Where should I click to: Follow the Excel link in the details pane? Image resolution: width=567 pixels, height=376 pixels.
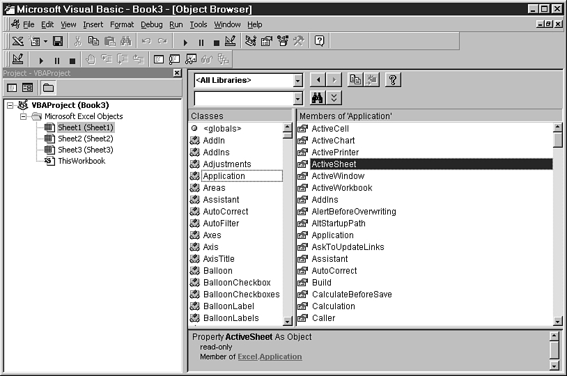(x=247, y=357)
